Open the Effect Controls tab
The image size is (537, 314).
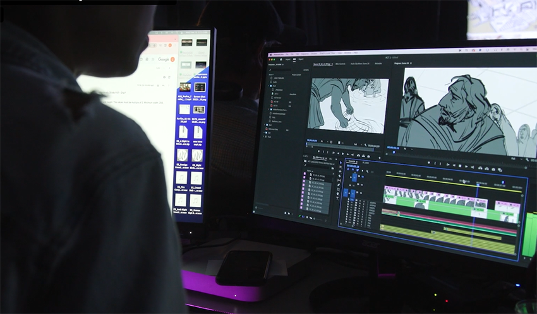click(341, 64)
